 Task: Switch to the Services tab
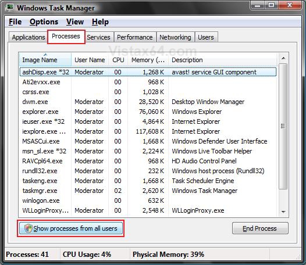pyautogui.click(x=98, y=37)
